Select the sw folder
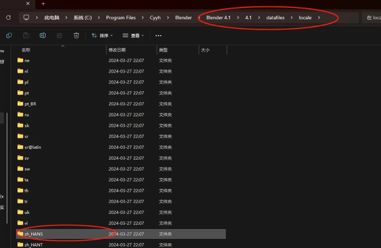 (x=121, y=169)
